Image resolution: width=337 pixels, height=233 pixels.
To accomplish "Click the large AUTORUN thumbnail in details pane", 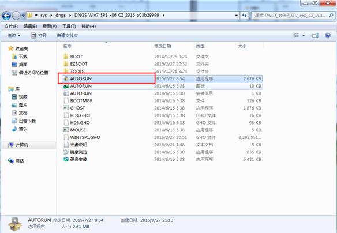I will pyautogui.click(x=15, y=224).
